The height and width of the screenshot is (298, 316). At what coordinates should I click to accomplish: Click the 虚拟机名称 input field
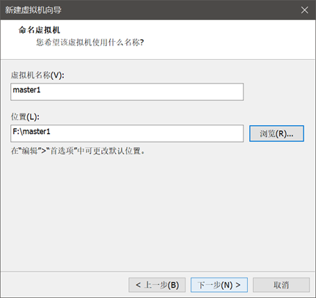coord(127,92)
